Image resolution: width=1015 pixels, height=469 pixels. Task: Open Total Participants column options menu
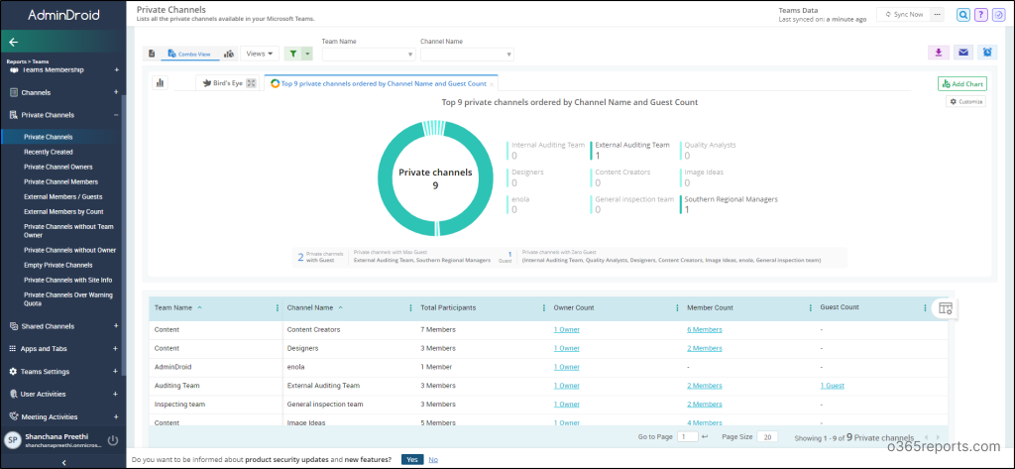point(544,308)
